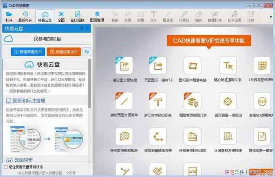Click the 恢复 redo icon
275x177 pixels.
pos(128,16)
